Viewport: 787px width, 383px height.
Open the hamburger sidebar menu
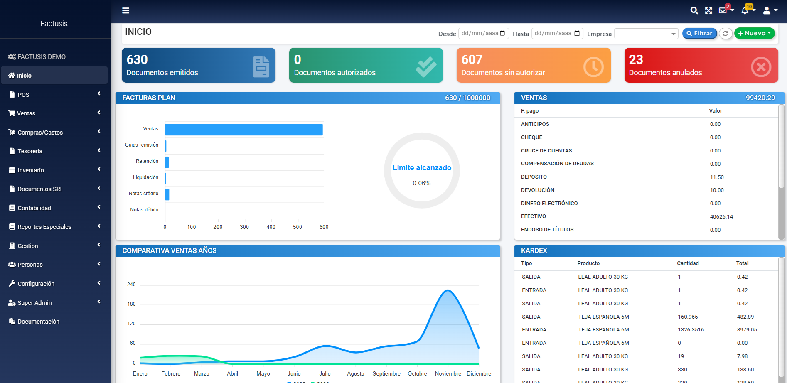[125, 10]
